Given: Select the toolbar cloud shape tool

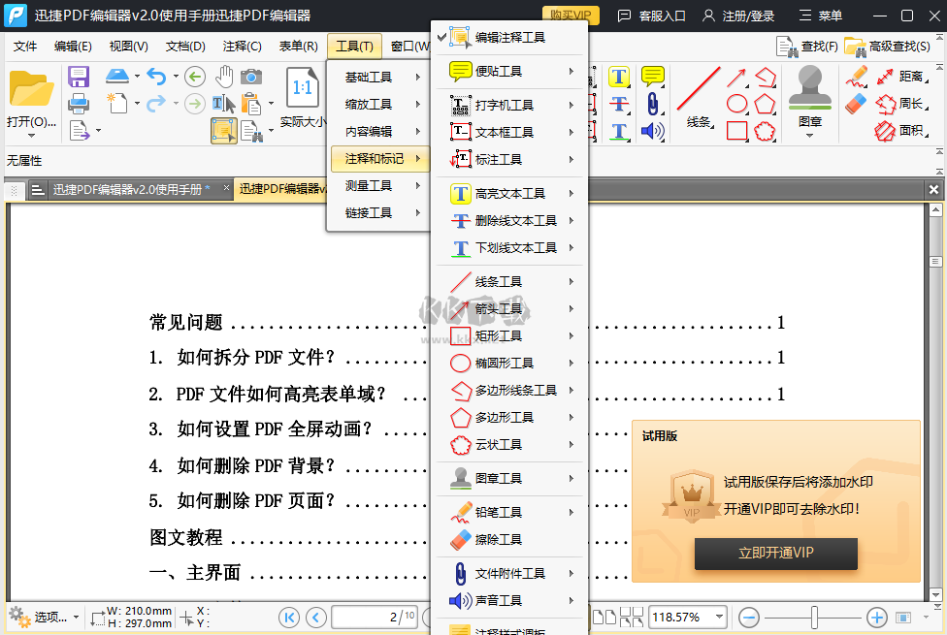Looking at the screenshot, I should pos(765,131).
